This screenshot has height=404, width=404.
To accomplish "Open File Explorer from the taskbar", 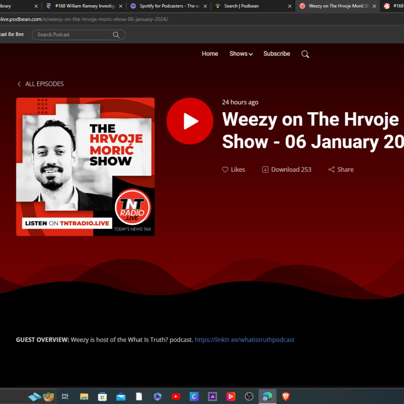I will [x=84, y=396].
